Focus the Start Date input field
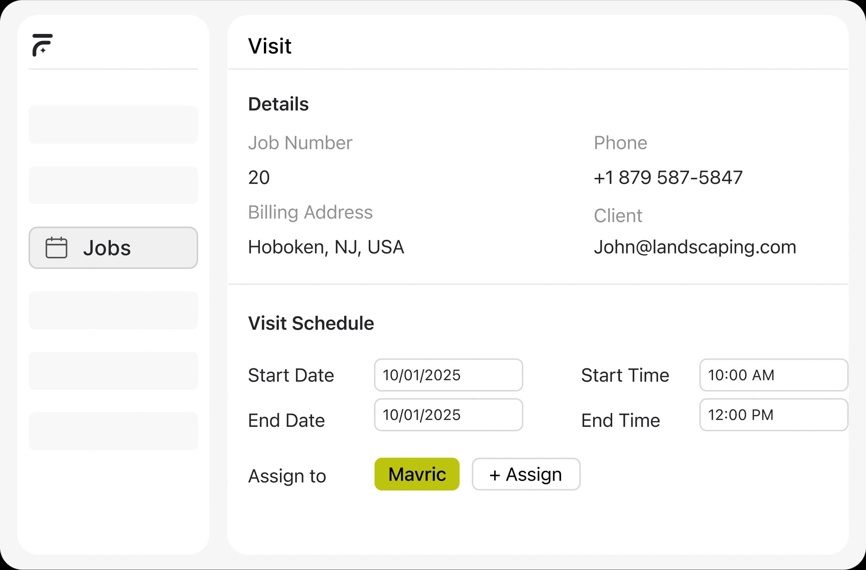Screen dimensions: 866x570 tap(448, 375)
